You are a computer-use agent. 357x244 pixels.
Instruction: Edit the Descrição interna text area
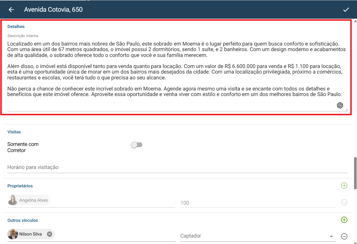pyautogui.click(x=177, y=76)
